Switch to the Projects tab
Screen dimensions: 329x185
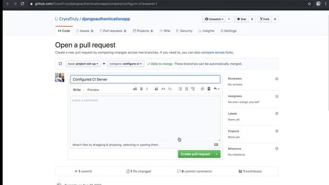pos(143,31)
